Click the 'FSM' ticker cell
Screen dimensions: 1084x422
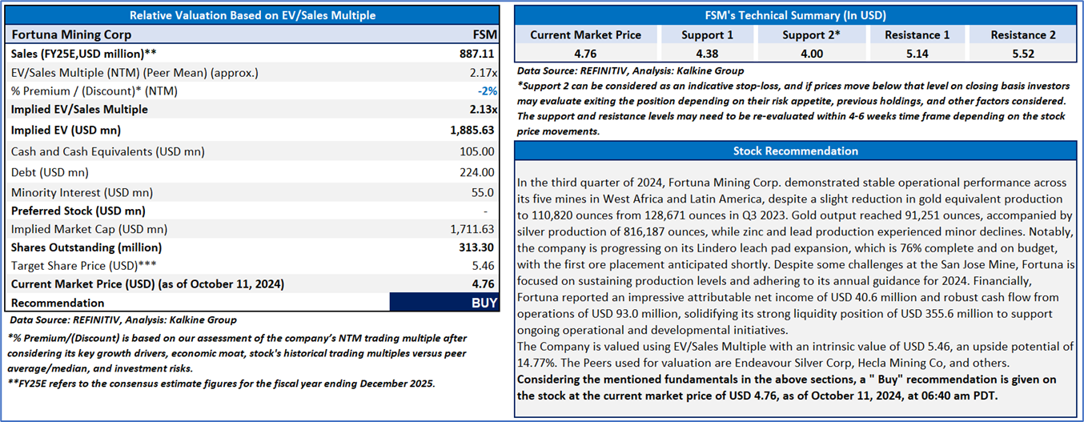485,34
